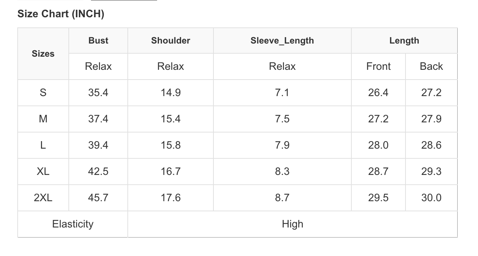The width and height of the screenshot is (478, 256).
Task: Select the High elasticity value cell
Action: coord(292,224)
